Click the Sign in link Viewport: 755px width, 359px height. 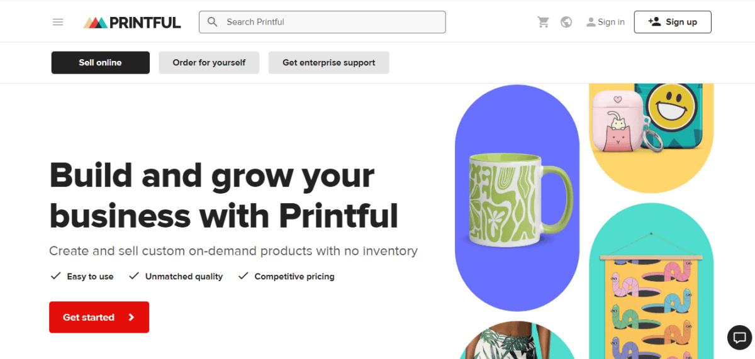611,22
